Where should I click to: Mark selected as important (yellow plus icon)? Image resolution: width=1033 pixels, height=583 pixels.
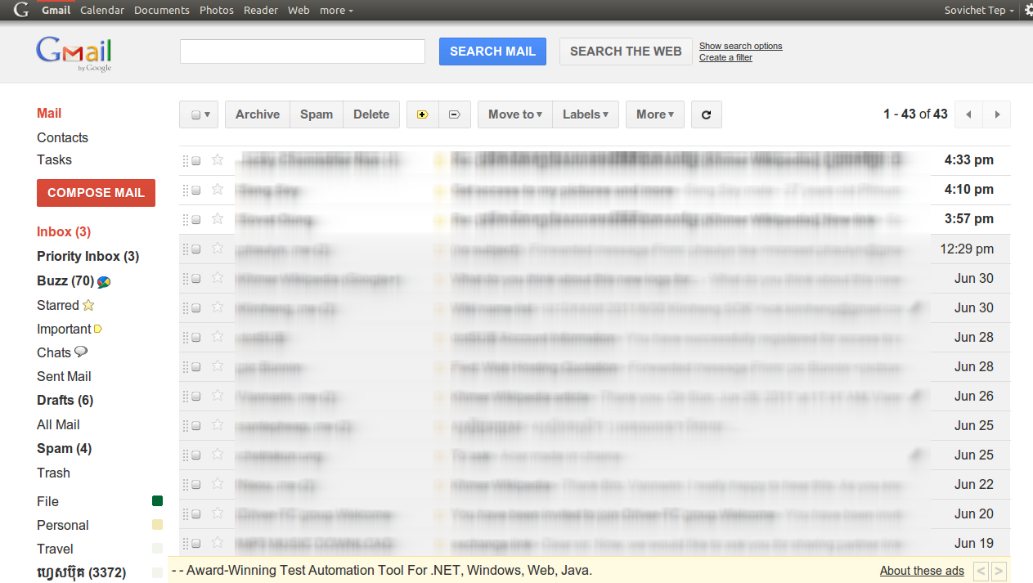[422, 114]
